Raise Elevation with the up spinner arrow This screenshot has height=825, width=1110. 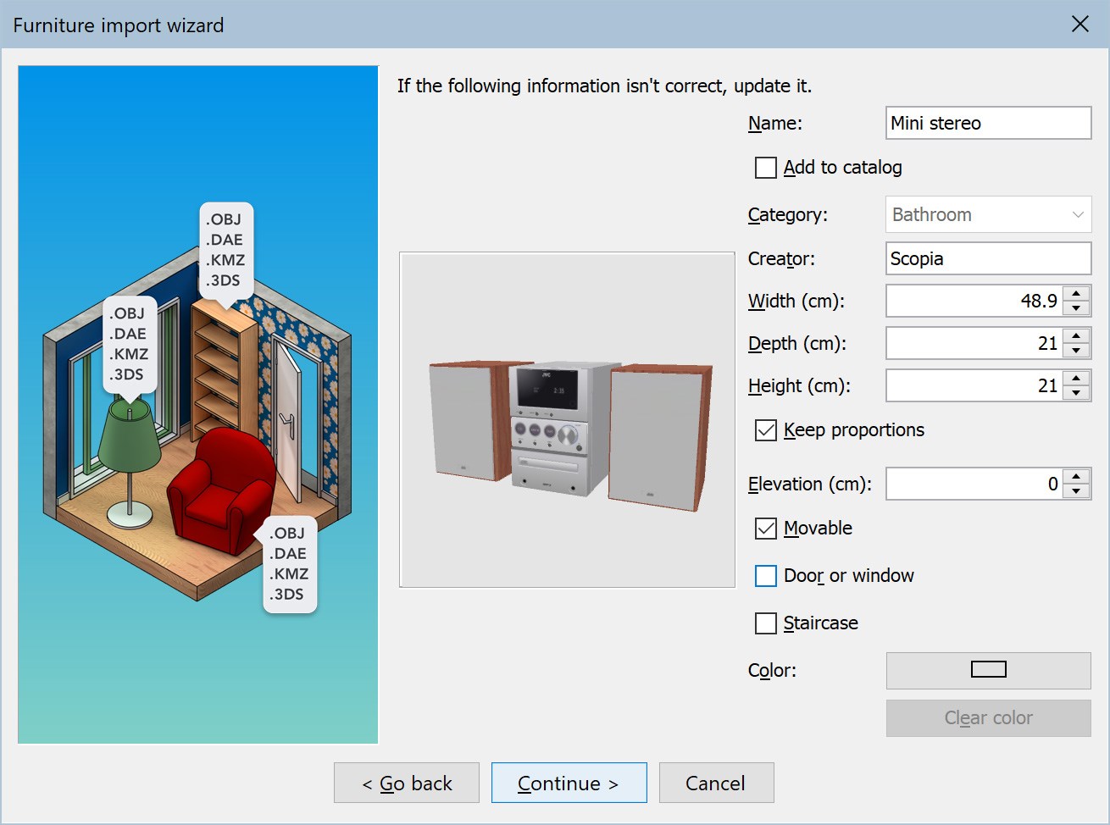1077,477
